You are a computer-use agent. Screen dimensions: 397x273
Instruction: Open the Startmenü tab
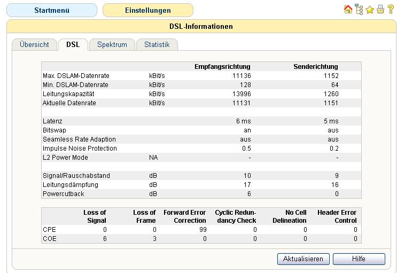tap(51, 10)
